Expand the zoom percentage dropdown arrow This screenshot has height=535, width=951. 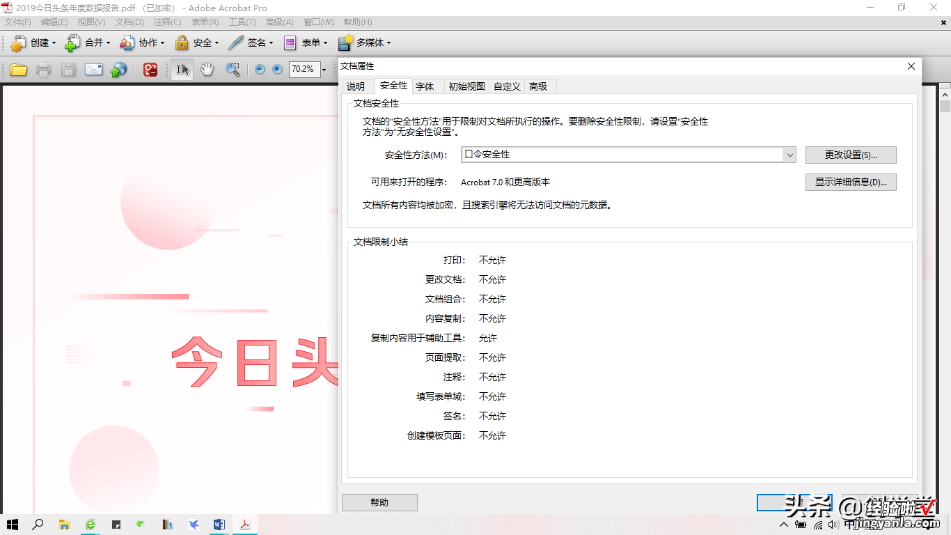(x=324, y=70)
